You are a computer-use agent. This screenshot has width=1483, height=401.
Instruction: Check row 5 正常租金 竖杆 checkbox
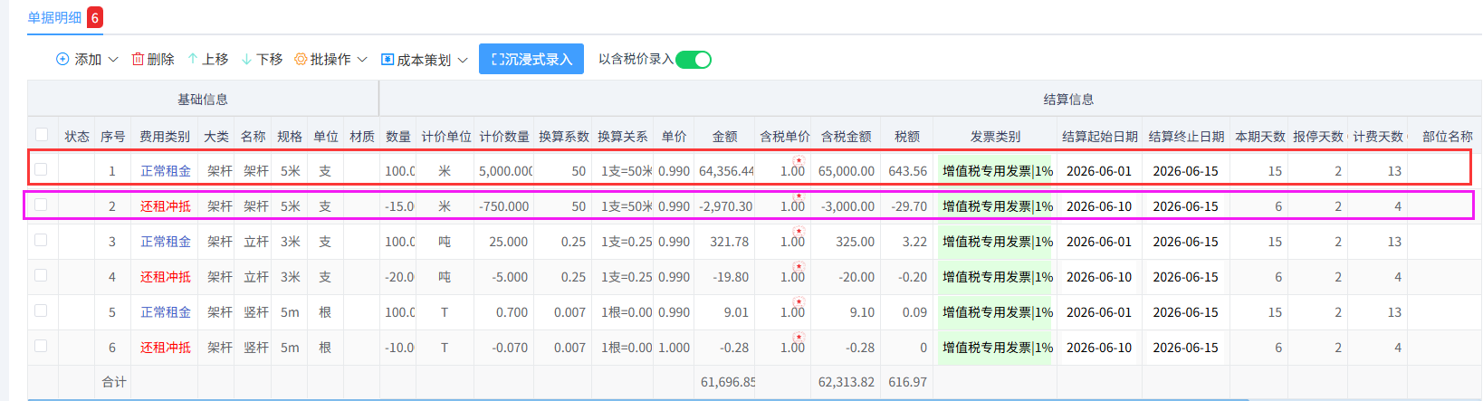pos(41,310)
